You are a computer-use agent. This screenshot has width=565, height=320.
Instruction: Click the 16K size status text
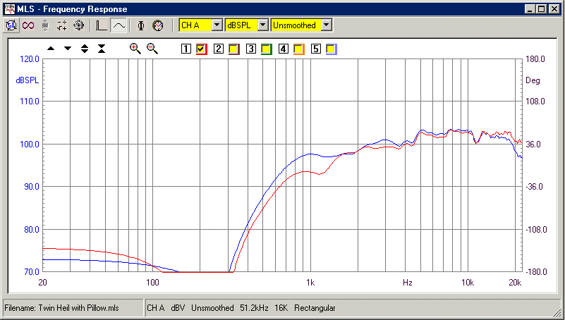tap(282, 308)
